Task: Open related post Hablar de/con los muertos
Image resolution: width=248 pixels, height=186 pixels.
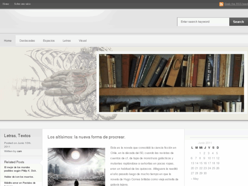Action: coord(19,177)
